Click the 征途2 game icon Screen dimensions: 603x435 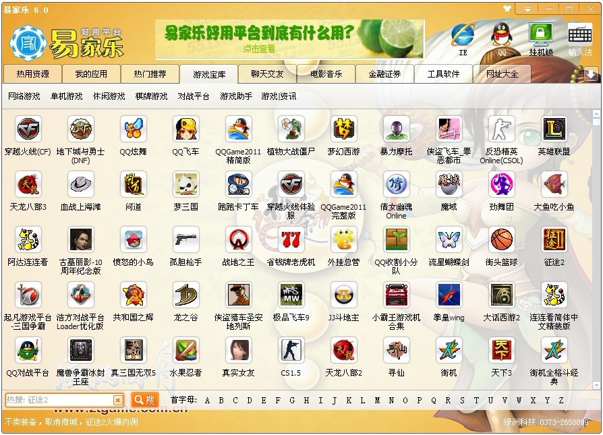pyautogui.click(x=554, y=240)
